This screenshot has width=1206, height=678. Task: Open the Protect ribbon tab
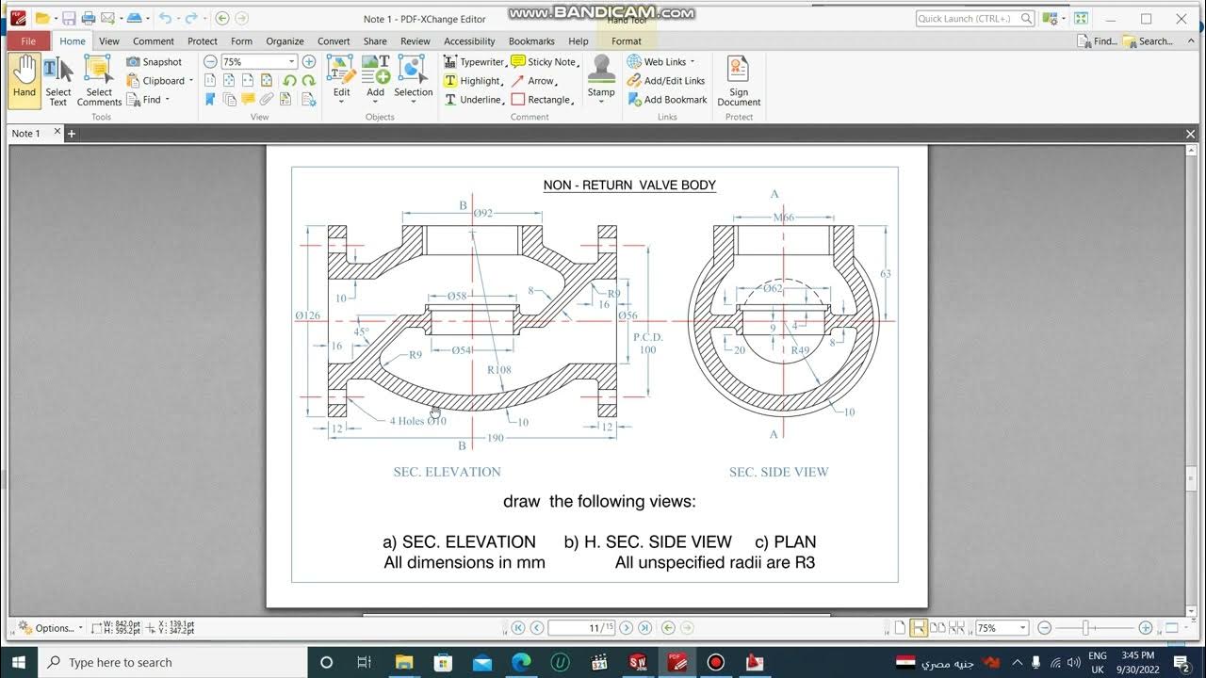click(x=203, y=41)
